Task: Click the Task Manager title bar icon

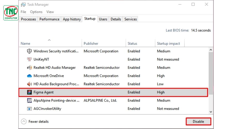Action: pyautogui.click(x=23, y=5)
